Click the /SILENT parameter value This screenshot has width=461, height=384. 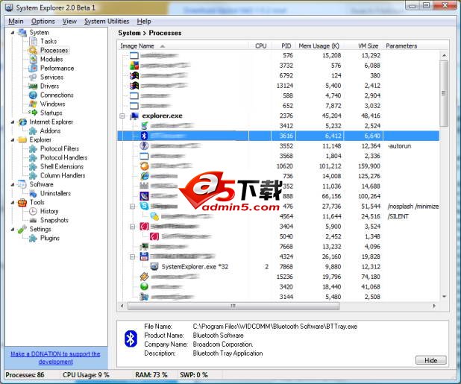tap(398, 216)
